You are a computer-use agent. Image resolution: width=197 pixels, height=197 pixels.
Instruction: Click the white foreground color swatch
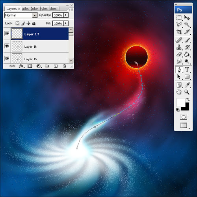pos(181,102)
